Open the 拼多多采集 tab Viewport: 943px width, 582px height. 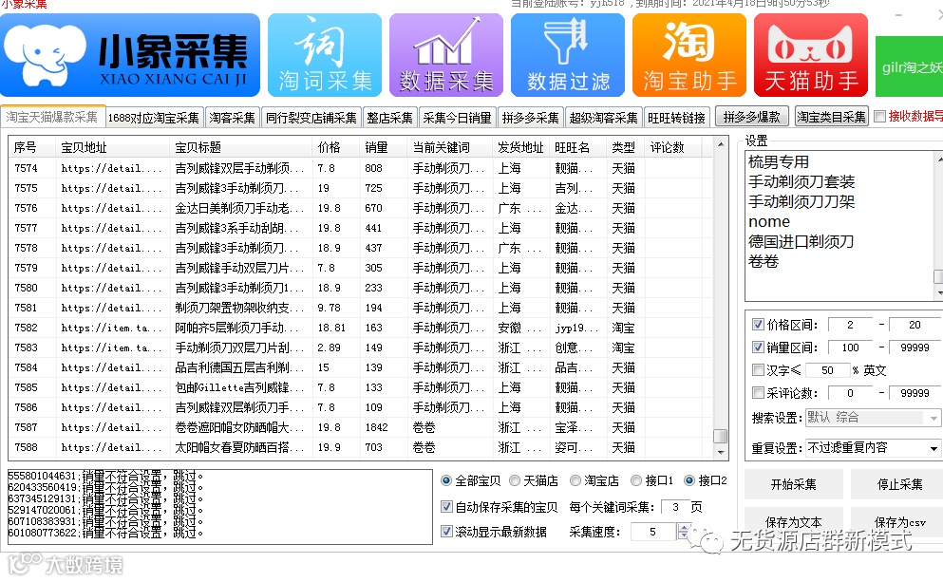(x=531, y=118)
